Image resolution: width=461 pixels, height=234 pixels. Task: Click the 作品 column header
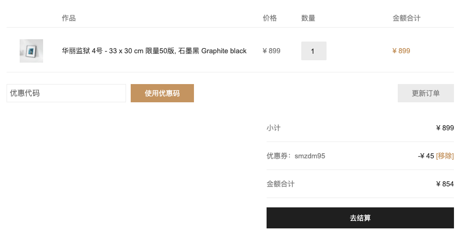pyautogui.click(x=69, y=18)
